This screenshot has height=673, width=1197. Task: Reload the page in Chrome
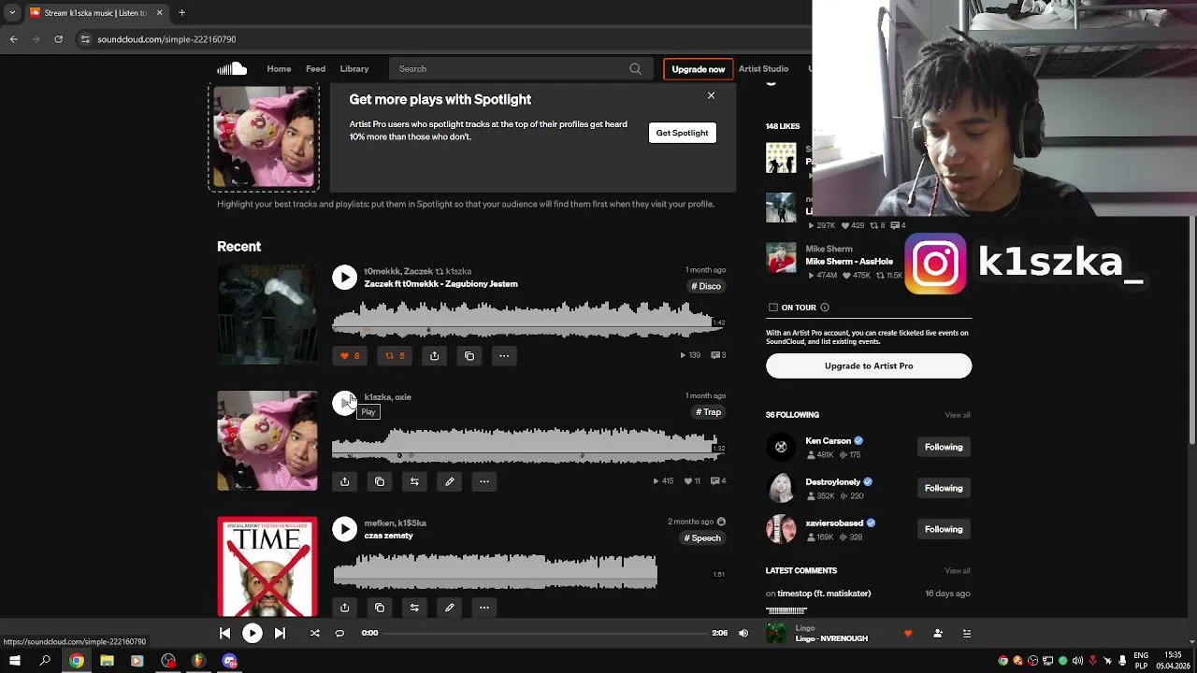coord(58,39)
